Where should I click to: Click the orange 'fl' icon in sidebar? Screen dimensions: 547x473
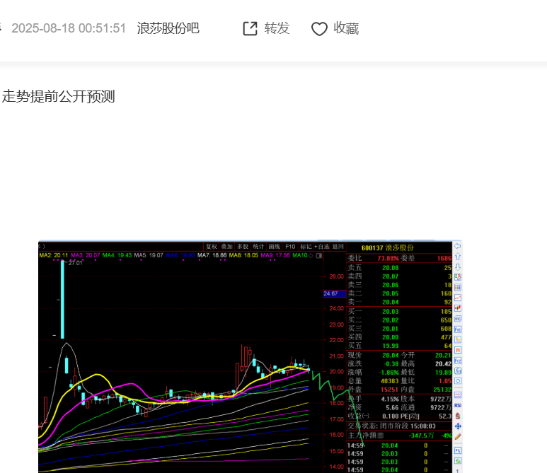[458, 350]
